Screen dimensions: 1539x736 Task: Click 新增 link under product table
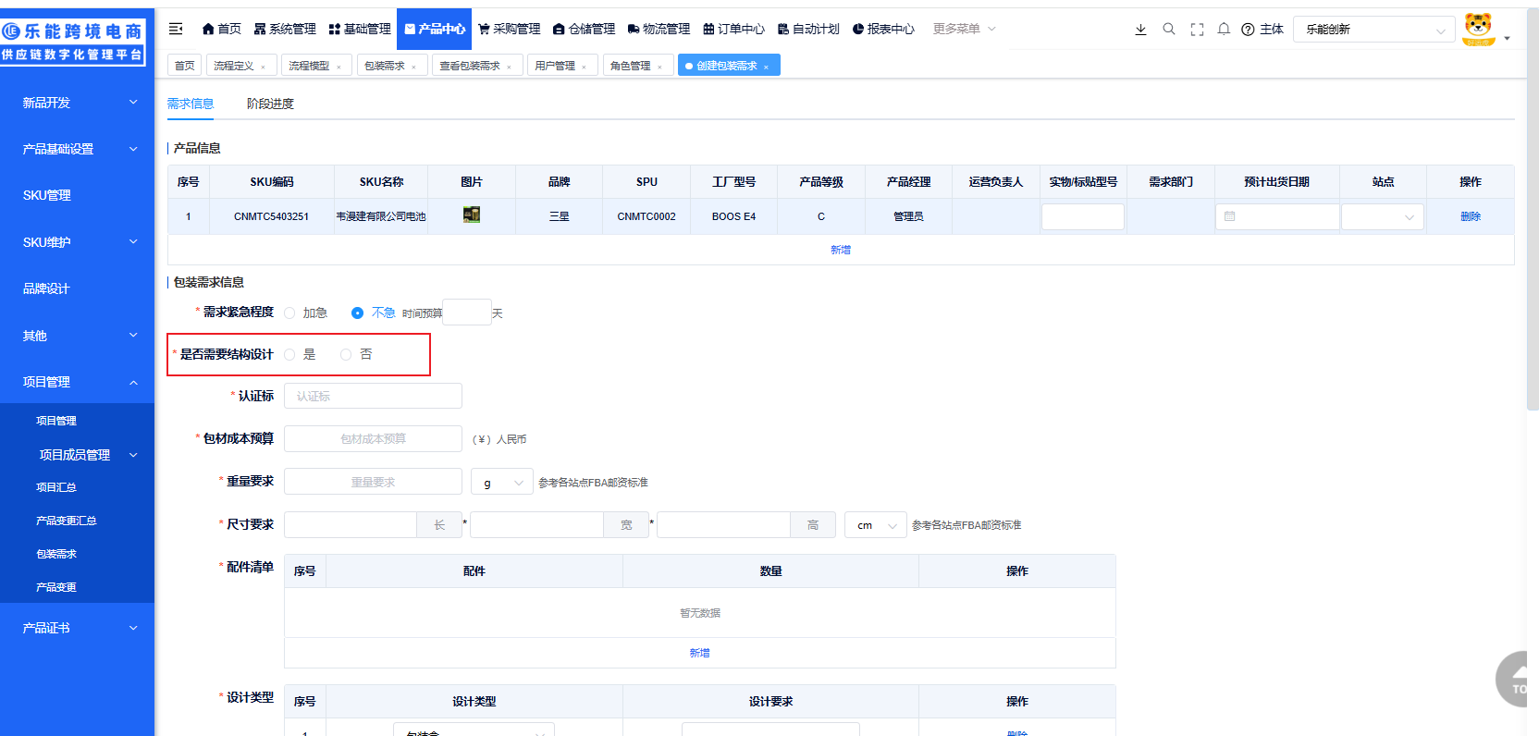(x=840, y=250)
